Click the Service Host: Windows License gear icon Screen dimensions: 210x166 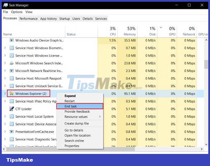(12, 55)
